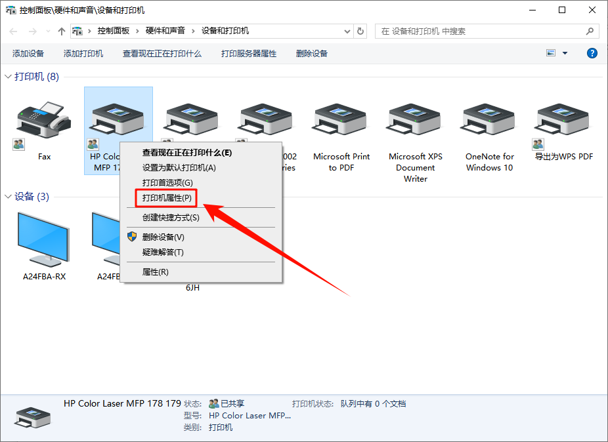Click 打印服务器属性 toolbar button
The image size is (608, 442).
pyautogui.click(x=249, y=53)
